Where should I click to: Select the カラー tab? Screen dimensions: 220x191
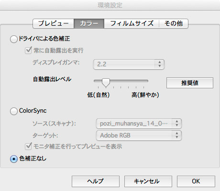coord(89,23)
